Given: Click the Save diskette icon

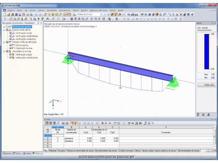Looking at the screenshot, I should coord(20,15).
